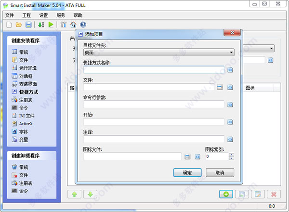Expand the 目标文件夹 dropdown showing 桌面

point(159,53)
